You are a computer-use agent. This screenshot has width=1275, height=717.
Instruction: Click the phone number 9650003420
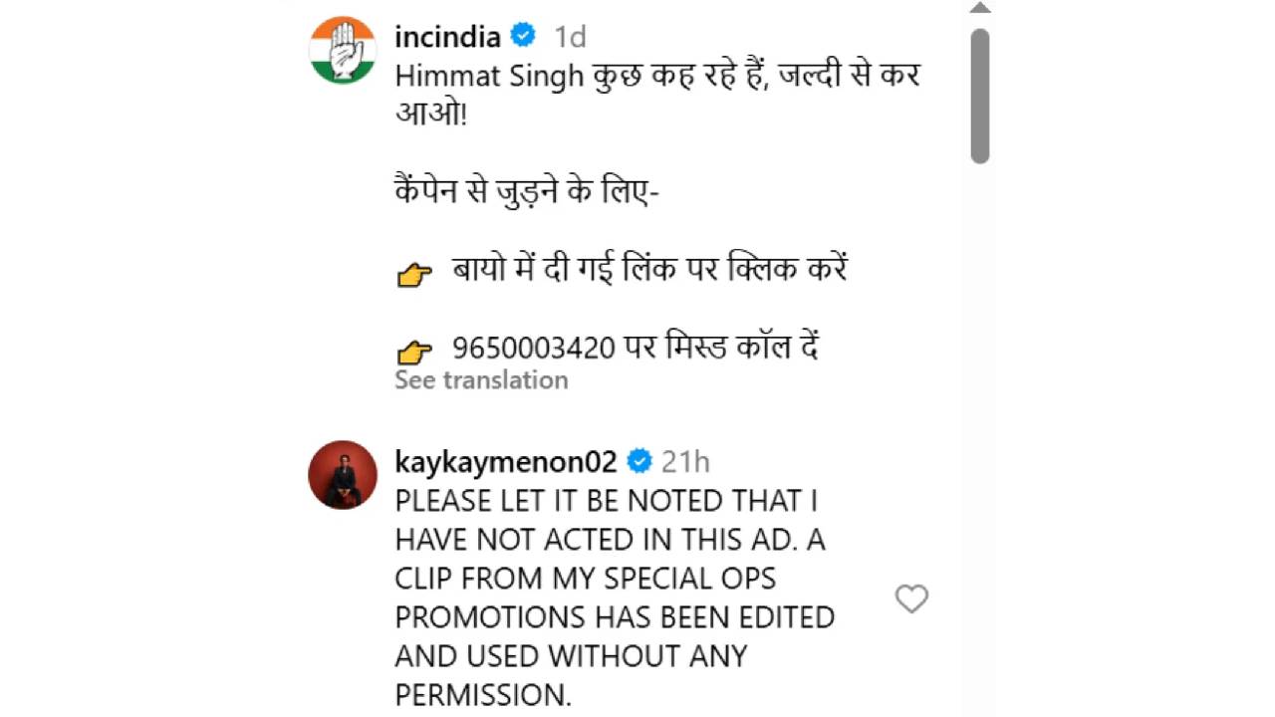tap(533, 349)
